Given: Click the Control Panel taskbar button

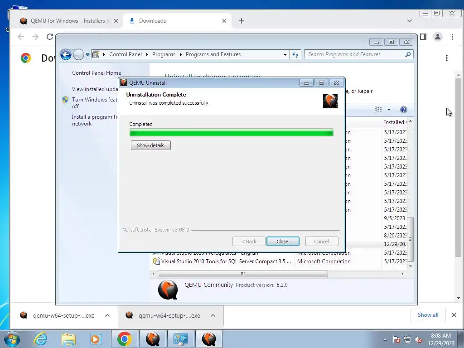Looking at the screenshot, I should 181,339.
